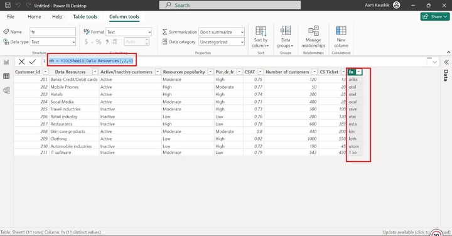Commit the formula with checkmark icon
This screenshot has height=236, width=452.
click(x=33, y=62)
